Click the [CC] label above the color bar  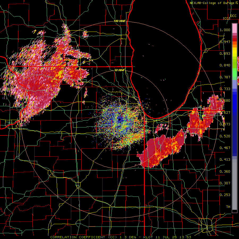pos(227,18)
